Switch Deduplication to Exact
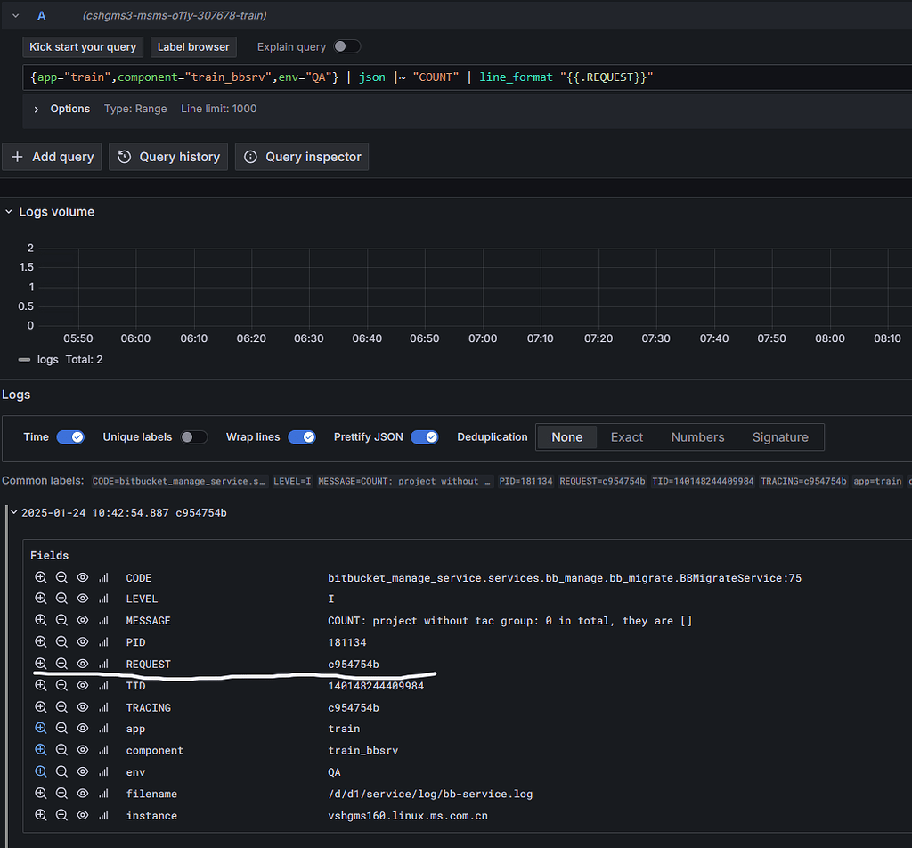Viewport: 912px width, 848px height. tap(626, 436)
